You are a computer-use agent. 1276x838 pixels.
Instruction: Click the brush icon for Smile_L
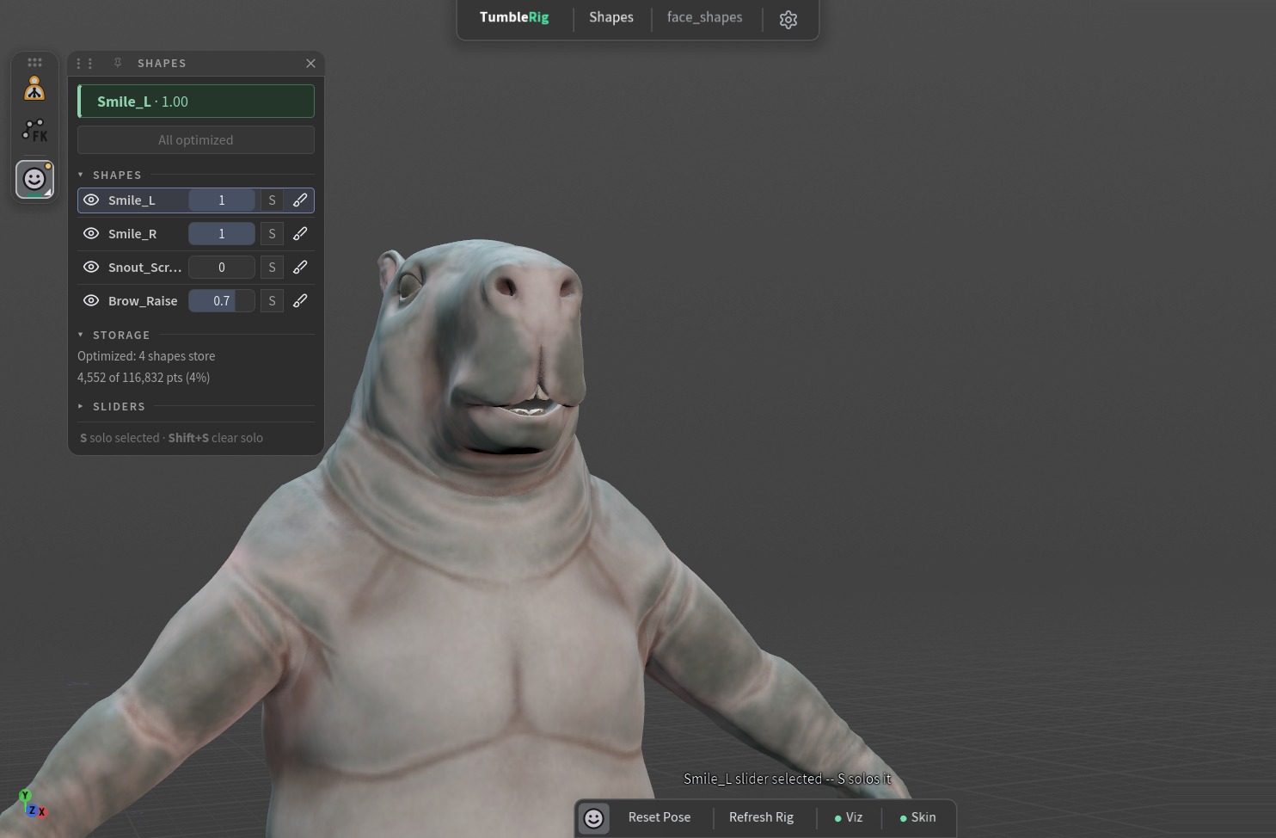pos(300,200)
